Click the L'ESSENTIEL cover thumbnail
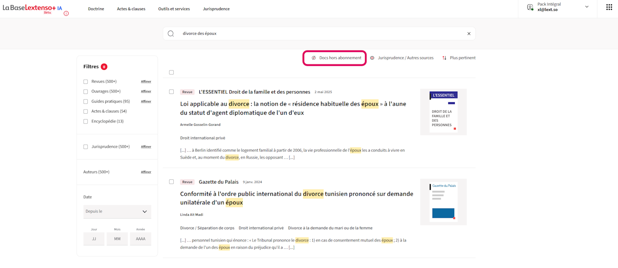This screenshot has height=268, width=618. (x=443, y=112)
